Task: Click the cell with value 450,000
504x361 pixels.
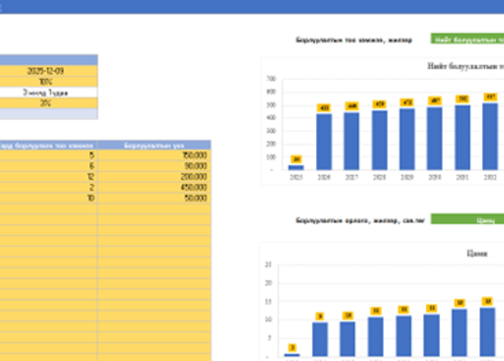Action: click(x=154, y=187)
